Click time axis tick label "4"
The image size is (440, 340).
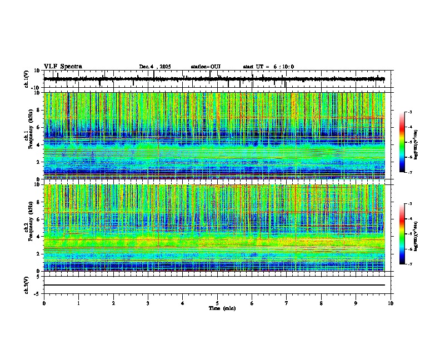point(183,303)
